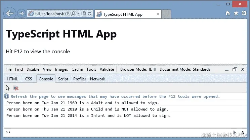Open the address bar dropdown arrow
This screenshot has height=140, width=250.
78,14
